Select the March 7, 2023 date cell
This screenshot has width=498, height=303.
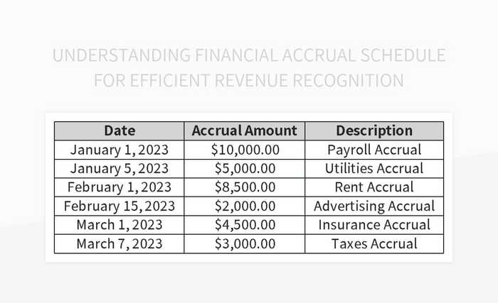coord(120,243)
